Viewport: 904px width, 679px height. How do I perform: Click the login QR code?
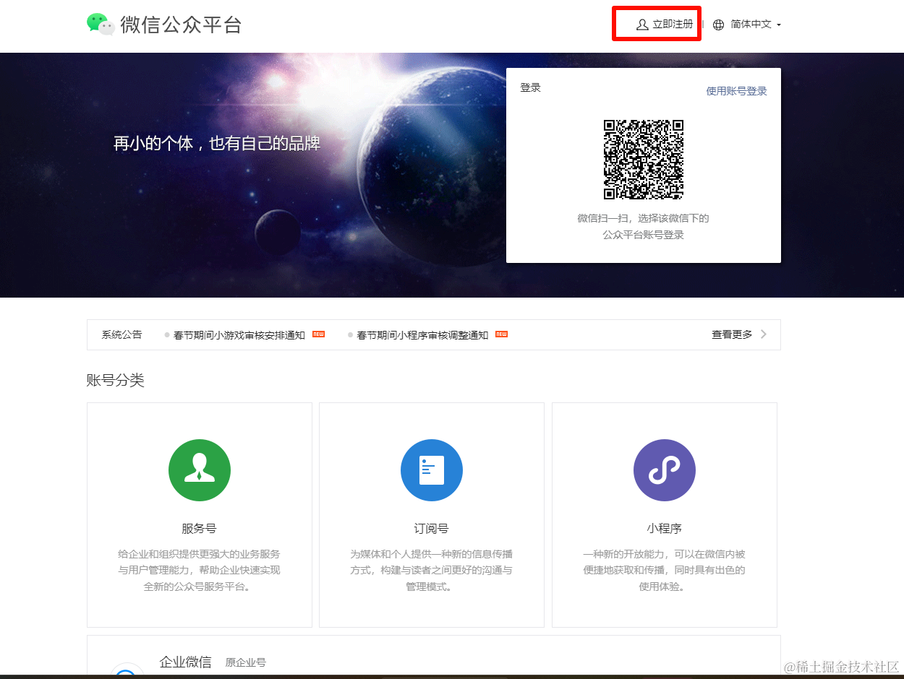click(x=644, y=160)
